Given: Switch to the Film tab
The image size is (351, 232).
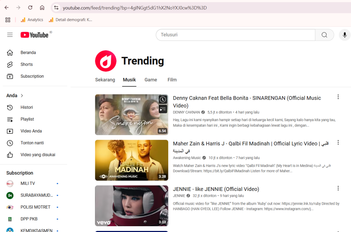Looking at the screenshot, I should click(x=172, y=80).
